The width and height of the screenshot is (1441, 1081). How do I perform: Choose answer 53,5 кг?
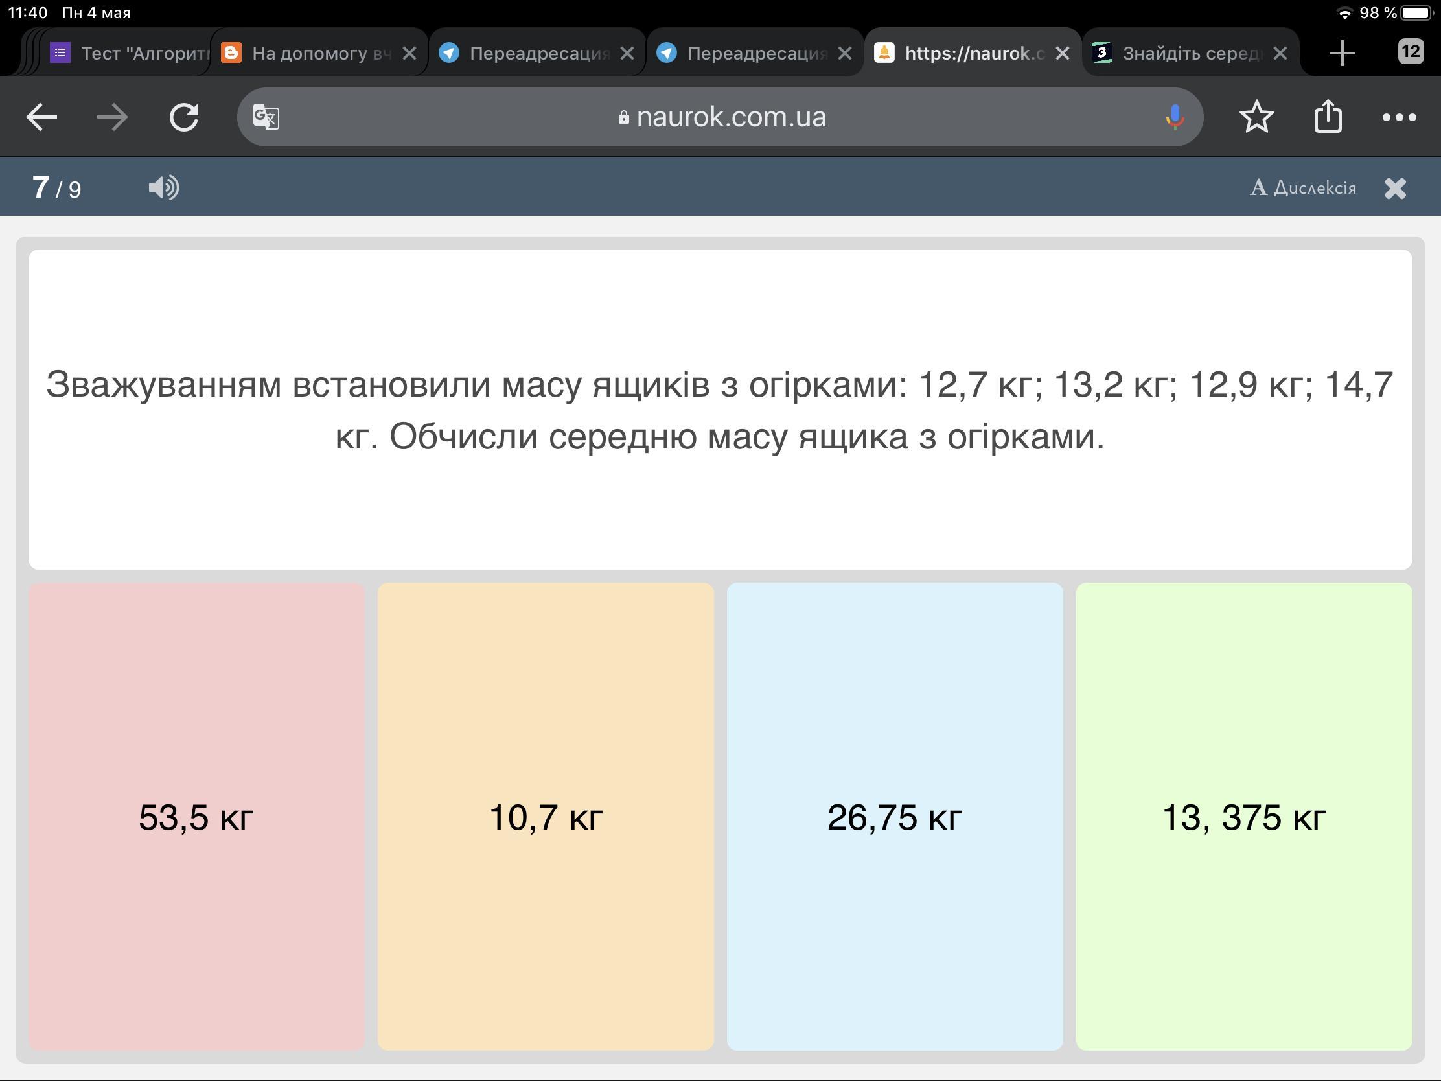pyautogui.click(x=196, y=817)
